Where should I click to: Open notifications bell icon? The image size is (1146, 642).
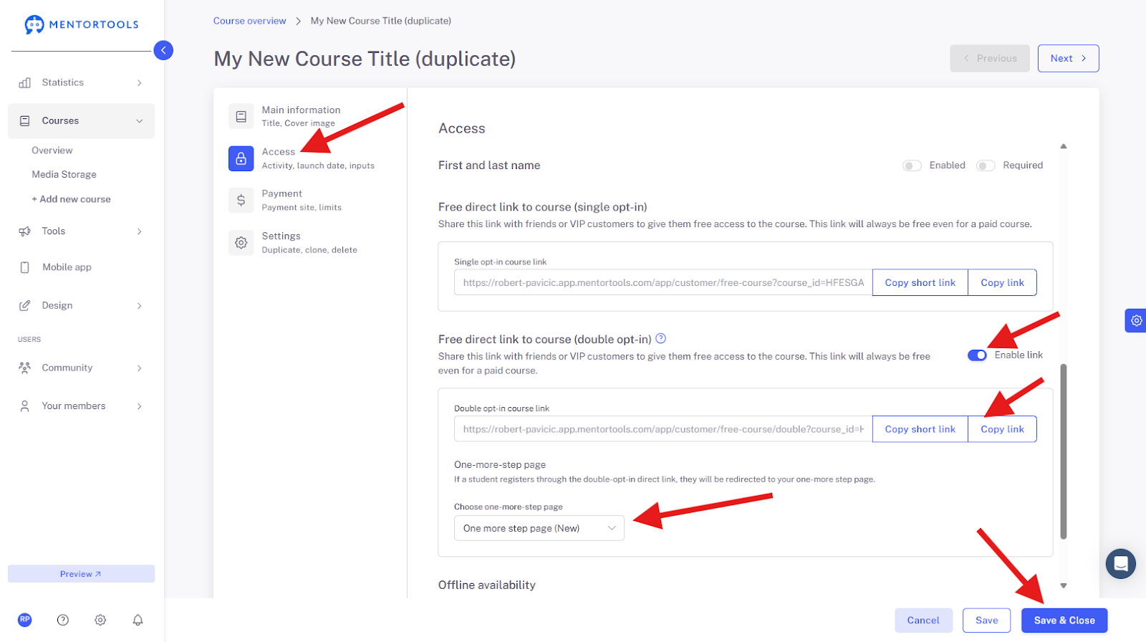tap(138, 620)
